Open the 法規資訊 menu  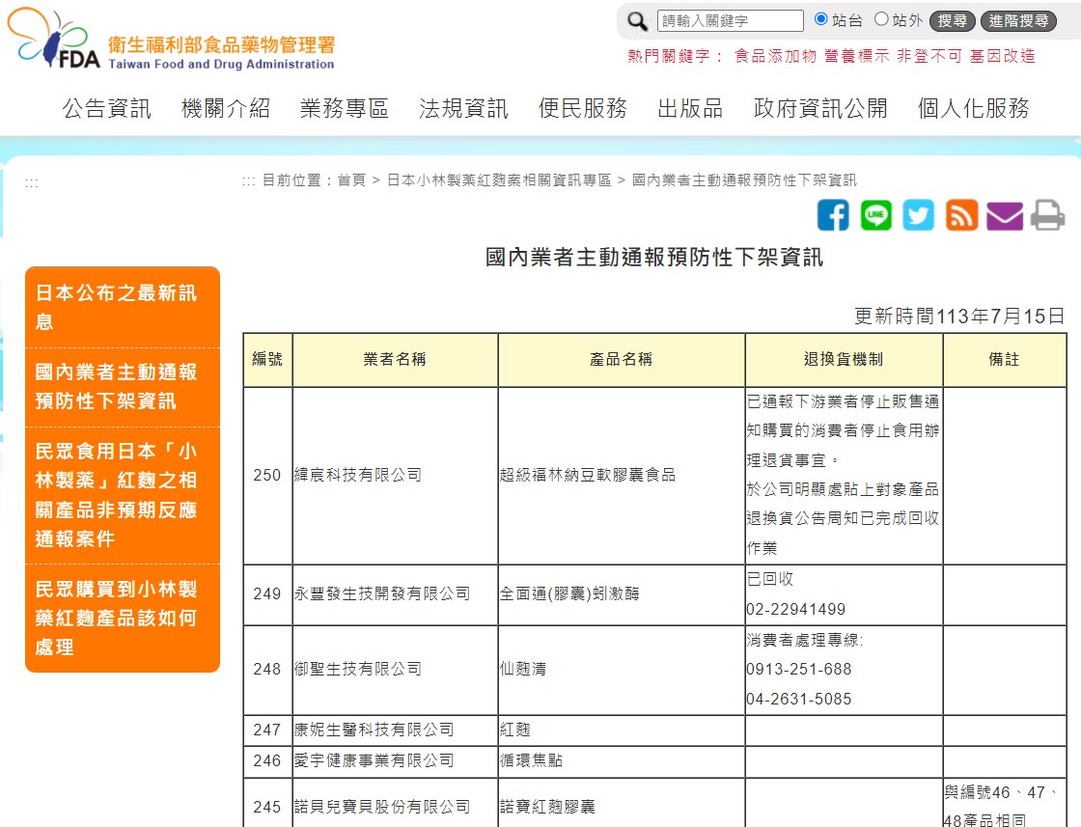point(464,108)
